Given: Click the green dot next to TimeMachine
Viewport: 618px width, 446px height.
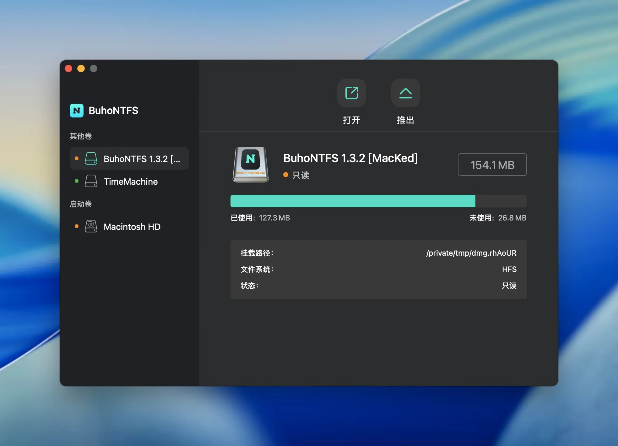Looking at the screenshot, I should click(x=77, y=181).
